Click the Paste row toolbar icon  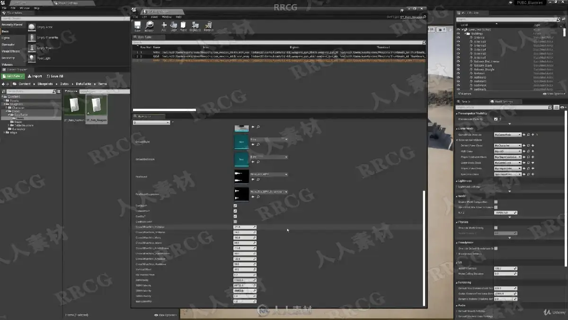[183, 26]
